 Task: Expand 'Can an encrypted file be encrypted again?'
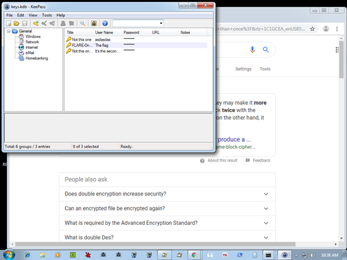tap(168, 209)
